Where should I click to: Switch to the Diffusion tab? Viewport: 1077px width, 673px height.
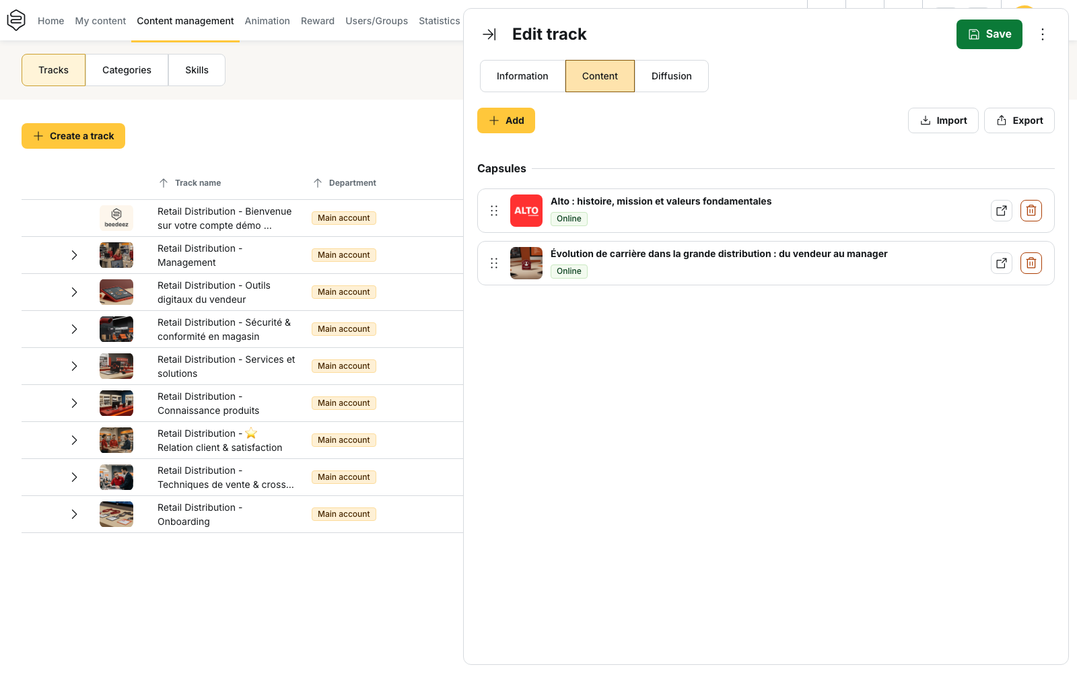click(x=671, y=76)
